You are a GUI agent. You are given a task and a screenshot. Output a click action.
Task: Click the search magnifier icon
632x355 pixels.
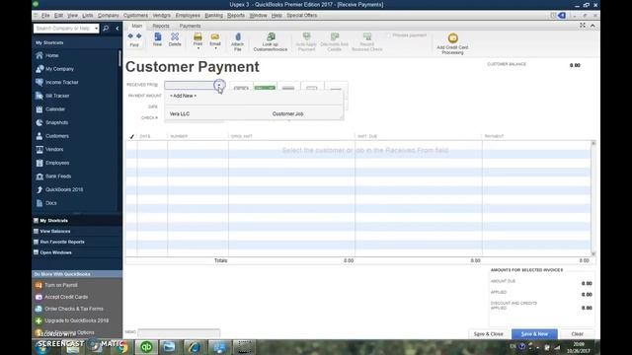click(106, 29)
